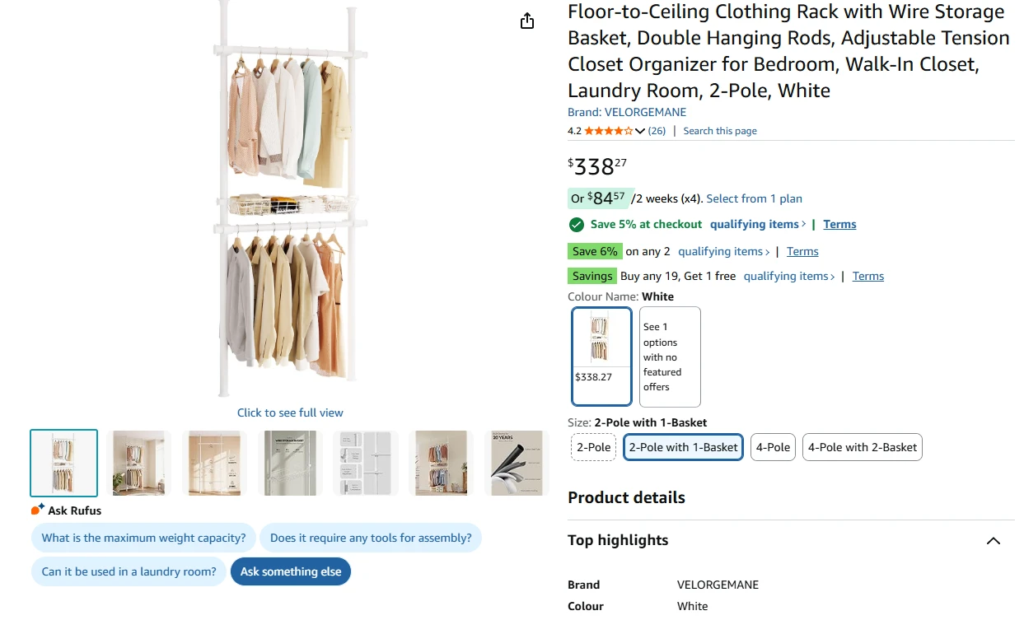This screenshot has height=620, width=1024.
Task: Select the 2-Pole with 1-Basket size
Action: [683, 447]
